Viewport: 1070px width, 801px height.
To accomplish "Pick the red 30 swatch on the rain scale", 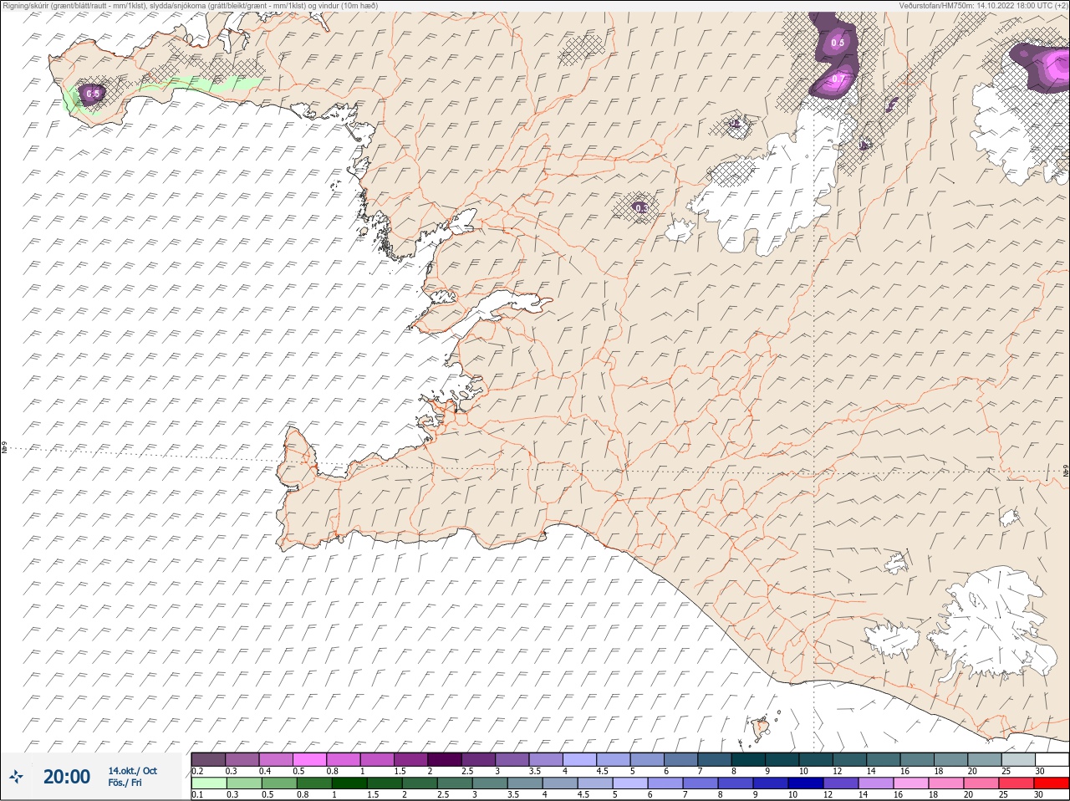I will 1051,783.
